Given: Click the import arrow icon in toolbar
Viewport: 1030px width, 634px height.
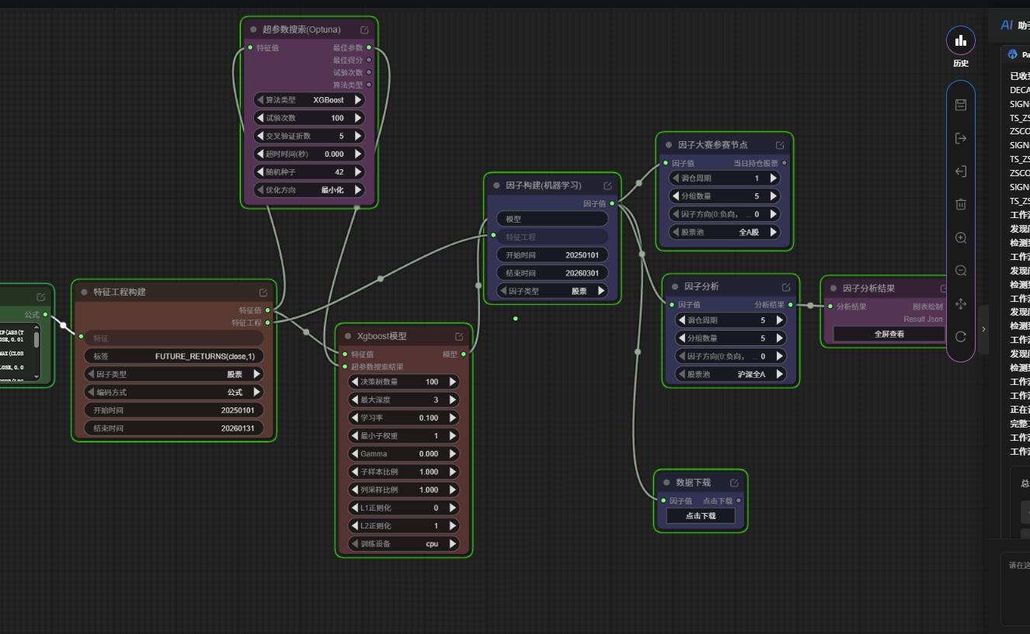Looking at the screenshot, I should (961, 171).
